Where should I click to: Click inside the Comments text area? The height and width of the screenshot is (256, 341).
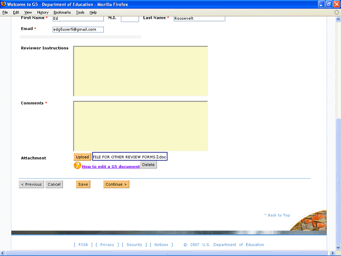point(141,126)
